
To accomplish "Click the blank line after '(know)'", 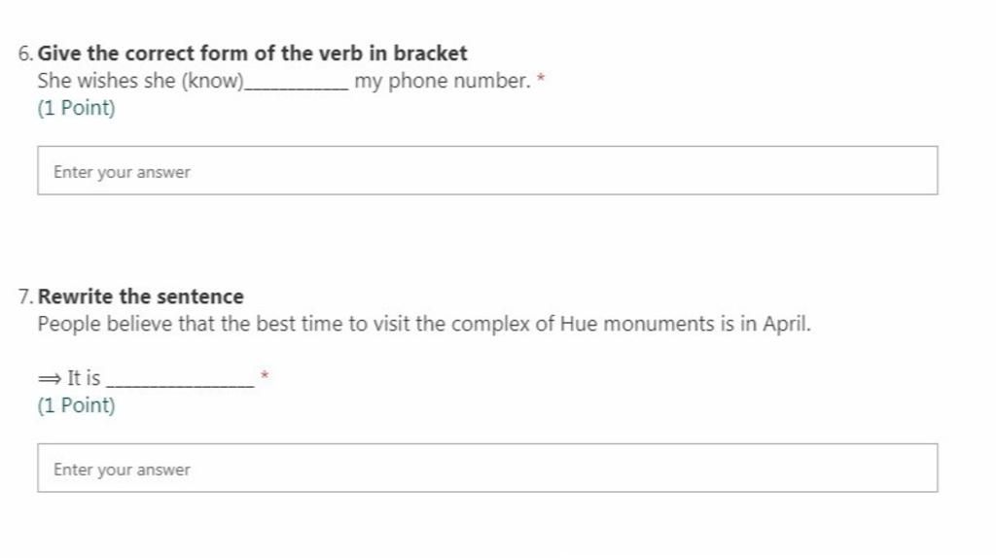I will [x=297, y=87].
